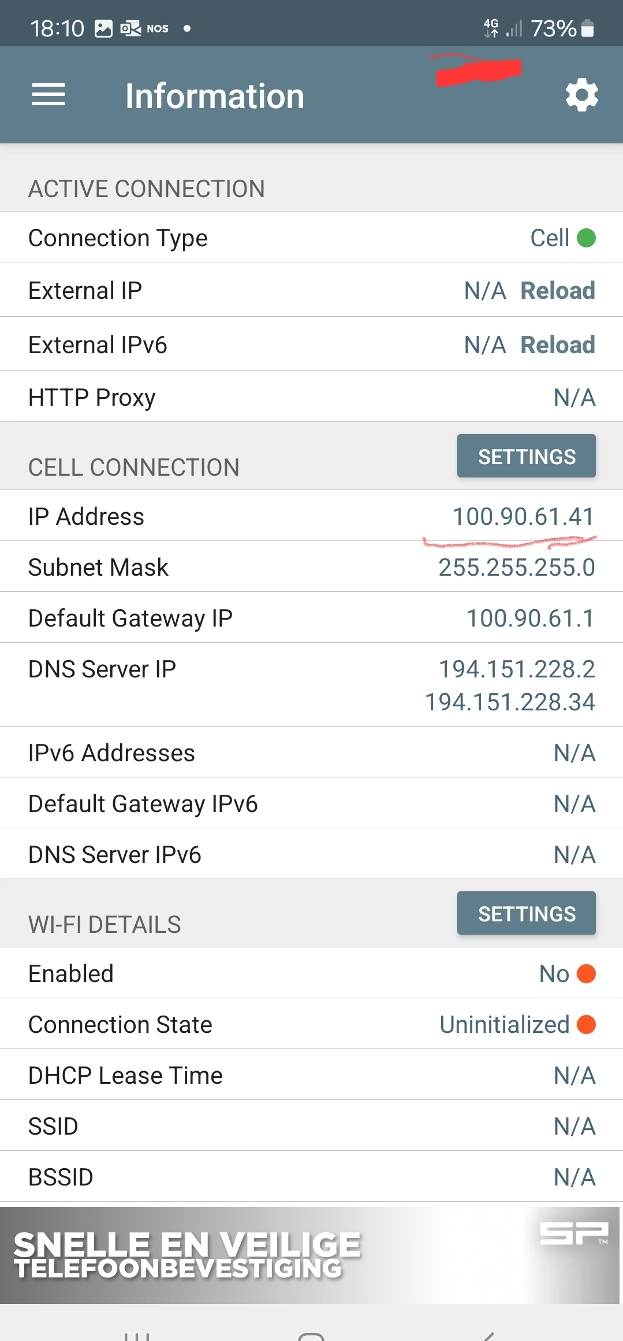Tap the gallery notification icon in status bar

(x=103, y=28)
